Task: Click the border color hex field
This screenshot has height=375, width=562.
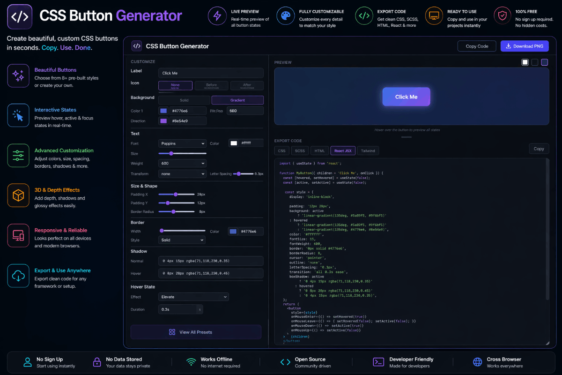Action: 251,231
